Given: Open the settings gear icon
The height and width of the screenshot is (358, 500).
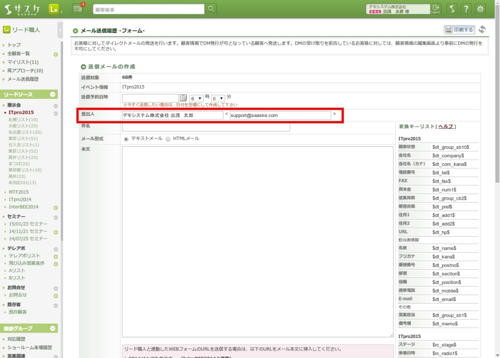Looking at the screenshot, I should coord(480,9).
